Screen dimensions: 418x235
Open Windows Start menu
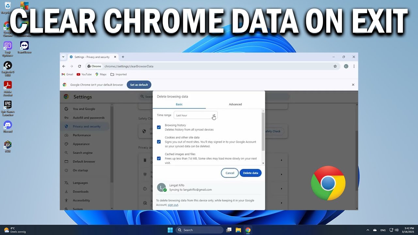click(x=170, y=230)
